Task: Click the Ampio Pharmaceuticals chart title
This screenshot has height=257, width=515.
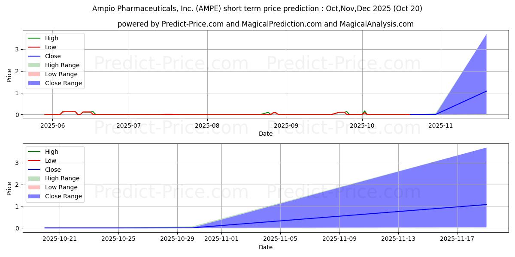Action: click(257, 9)
